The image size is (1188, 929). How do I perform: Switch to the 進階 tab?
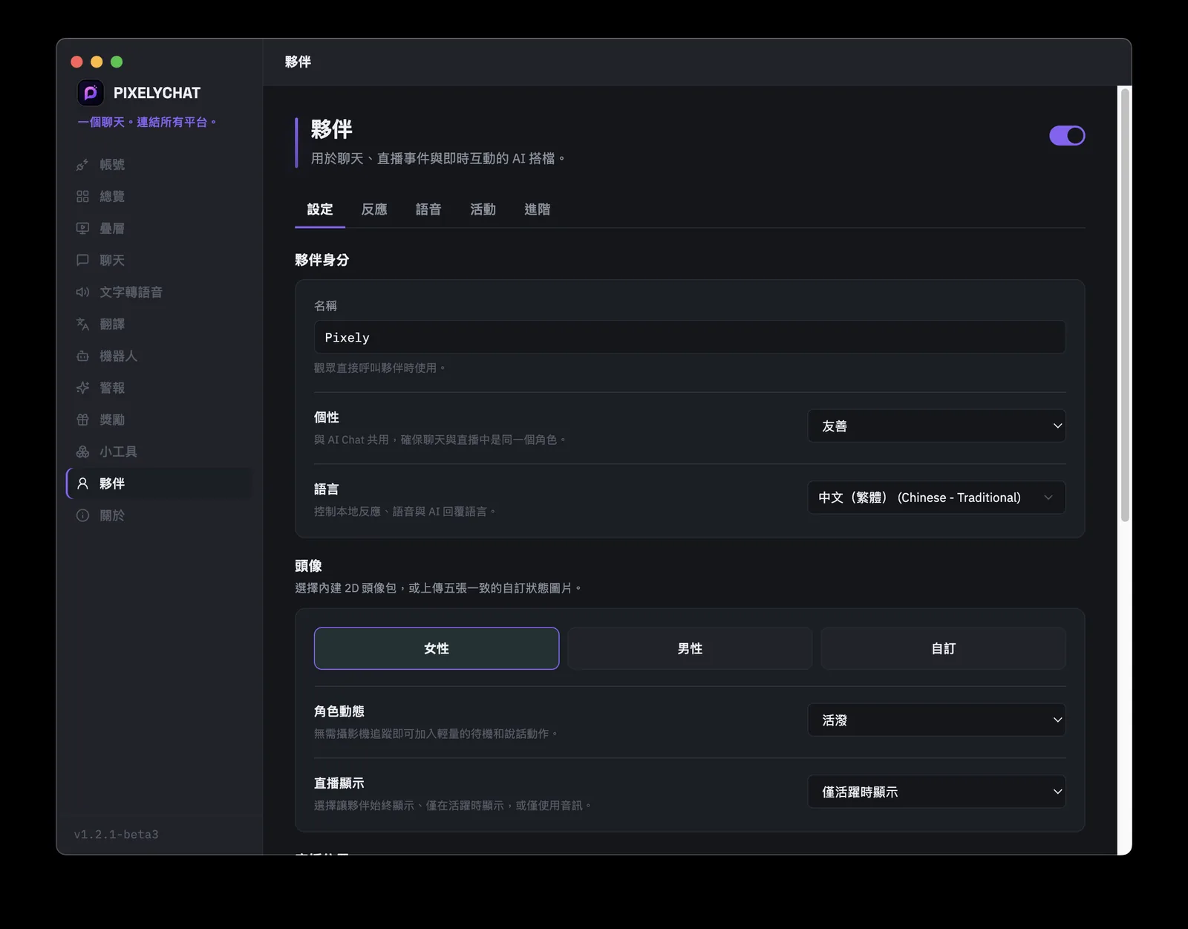click(538, 209)
